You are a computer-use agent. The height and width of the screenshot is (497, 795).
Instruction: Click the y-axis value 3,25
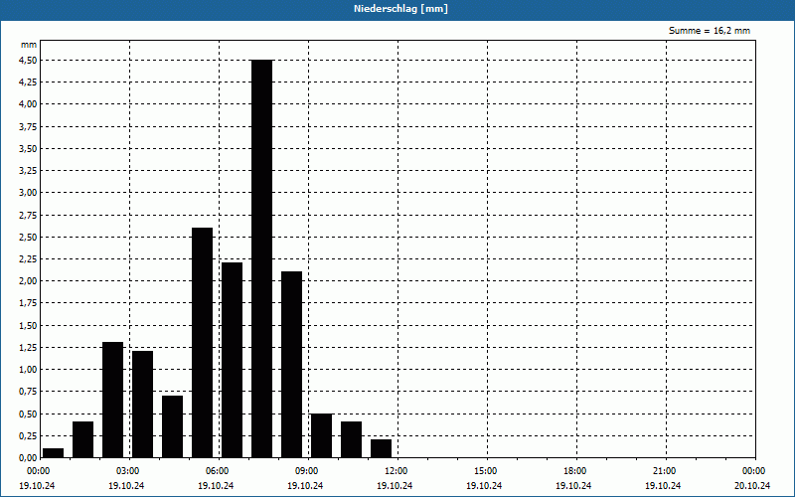coord(28,170)
